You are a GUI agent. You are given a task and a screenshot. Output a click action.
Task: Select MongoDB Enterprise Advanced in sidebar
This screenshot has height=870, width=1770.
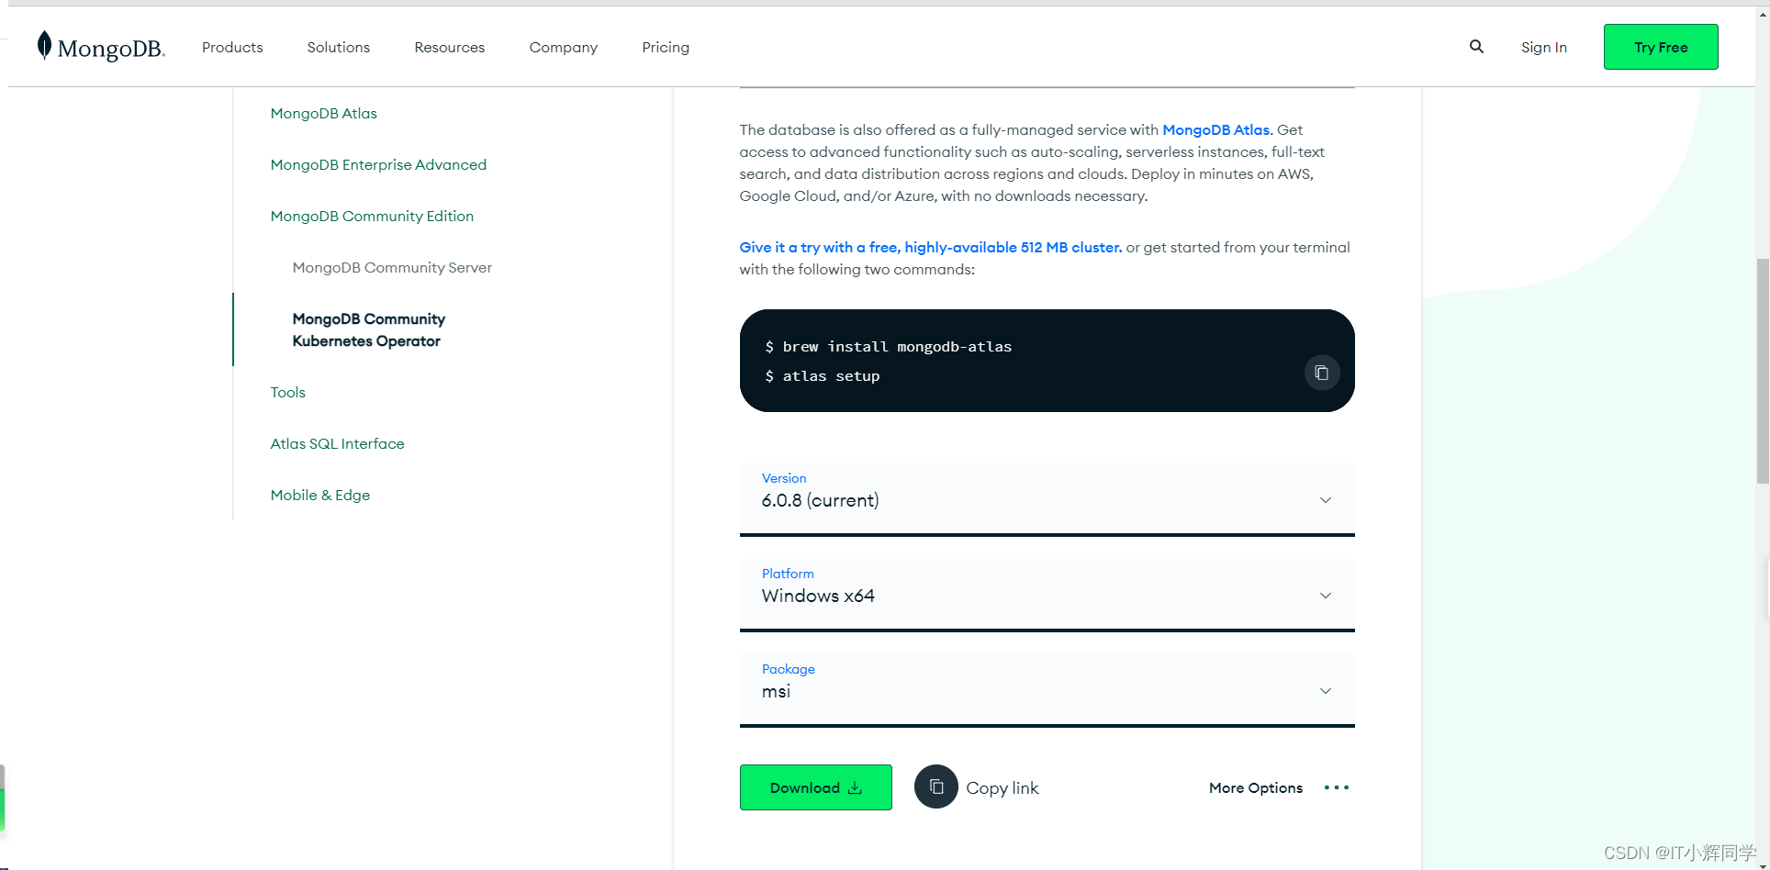tap(378, 165)
